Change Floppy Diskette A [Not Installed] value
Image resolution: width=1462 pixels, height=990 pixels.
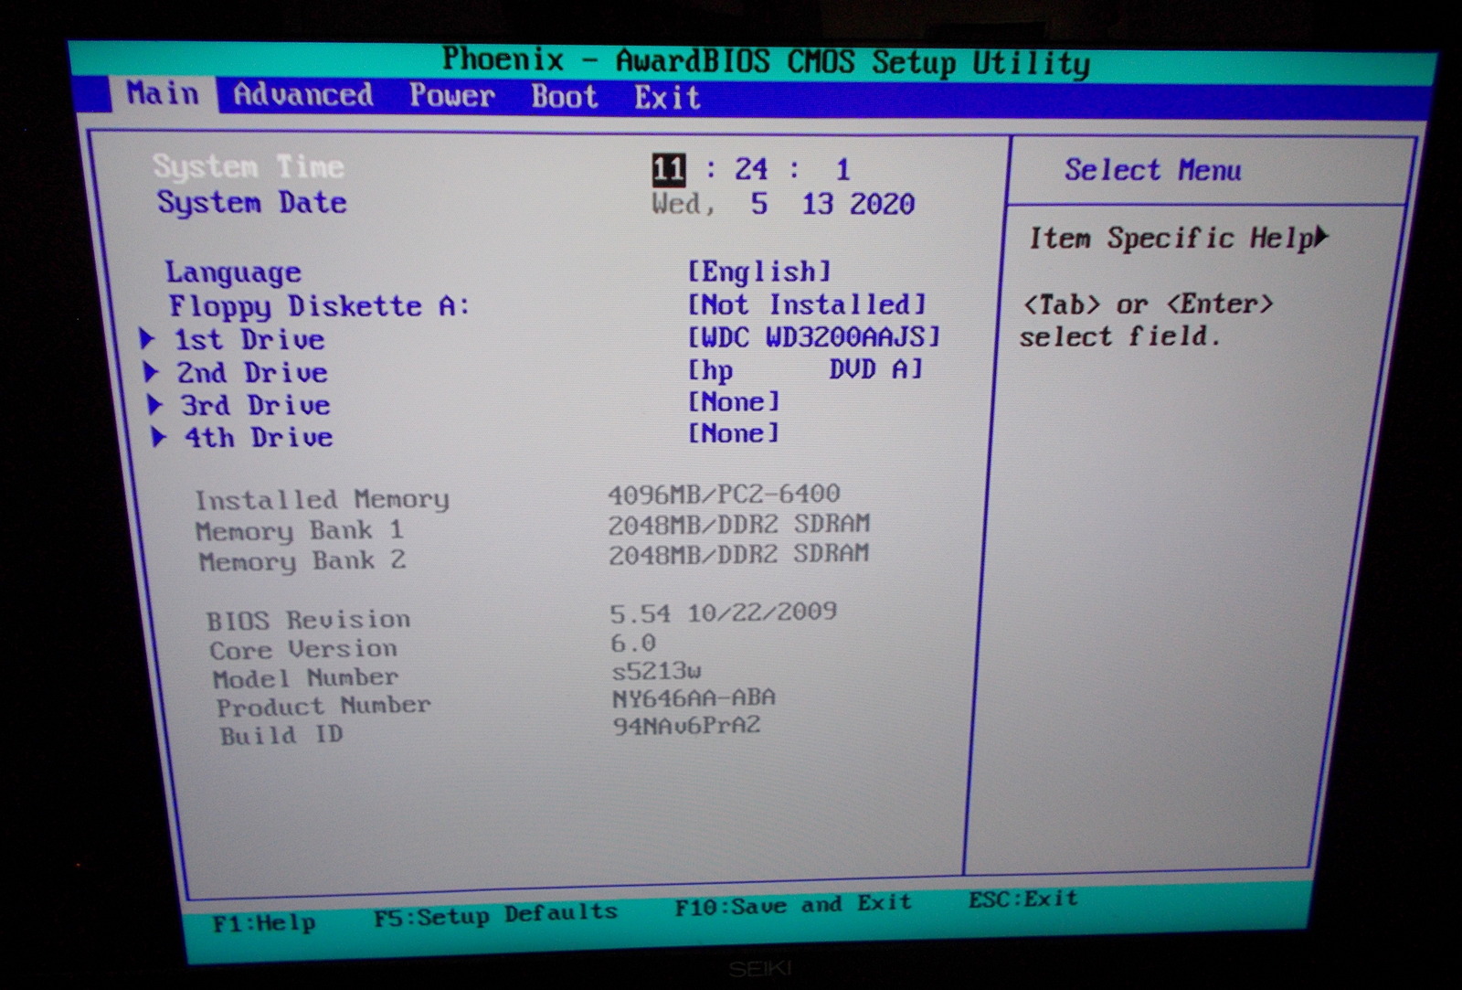(x=807, y=304)
